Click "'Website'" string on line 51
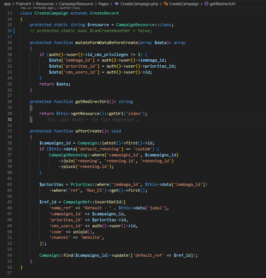 [x=91, y=237]
